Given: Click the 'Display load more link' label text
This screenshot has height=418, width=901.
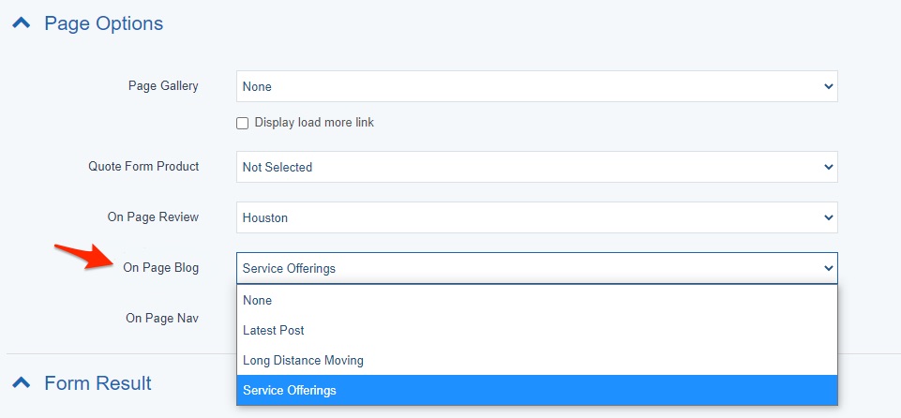Looking at the screenshot, I should pyautogui.click(x=314, y=123).
